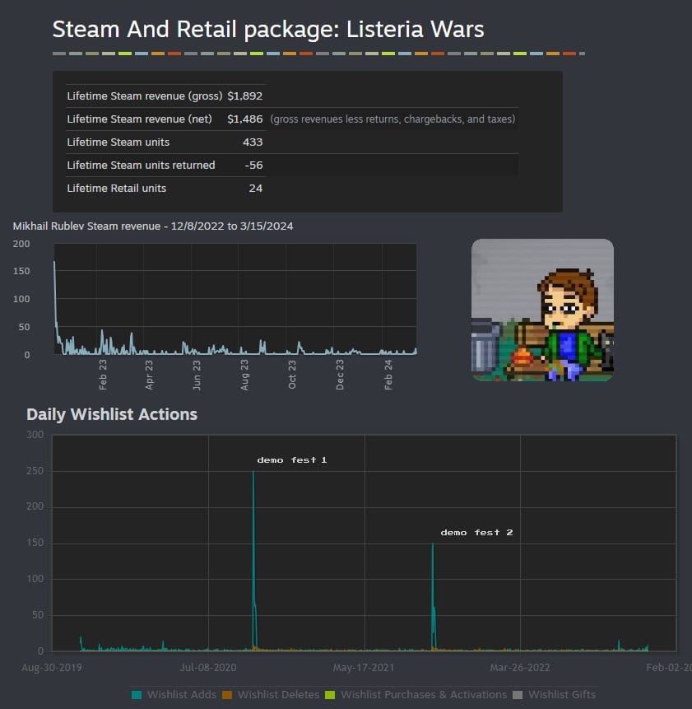Click the net revenue value $1,486
Screen dimensions: 692x709
coord(245,119)
